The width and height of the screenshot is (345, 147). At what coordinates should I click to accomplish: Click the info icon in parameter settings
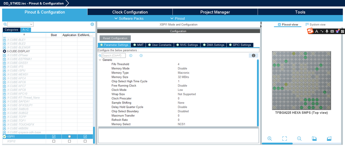[253, 56]
